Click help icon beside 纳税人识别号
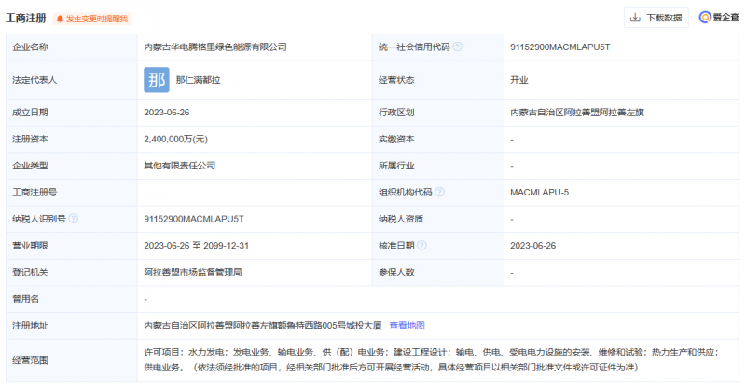The height and width of the screenshot is (390, 746). click(74, 219)
